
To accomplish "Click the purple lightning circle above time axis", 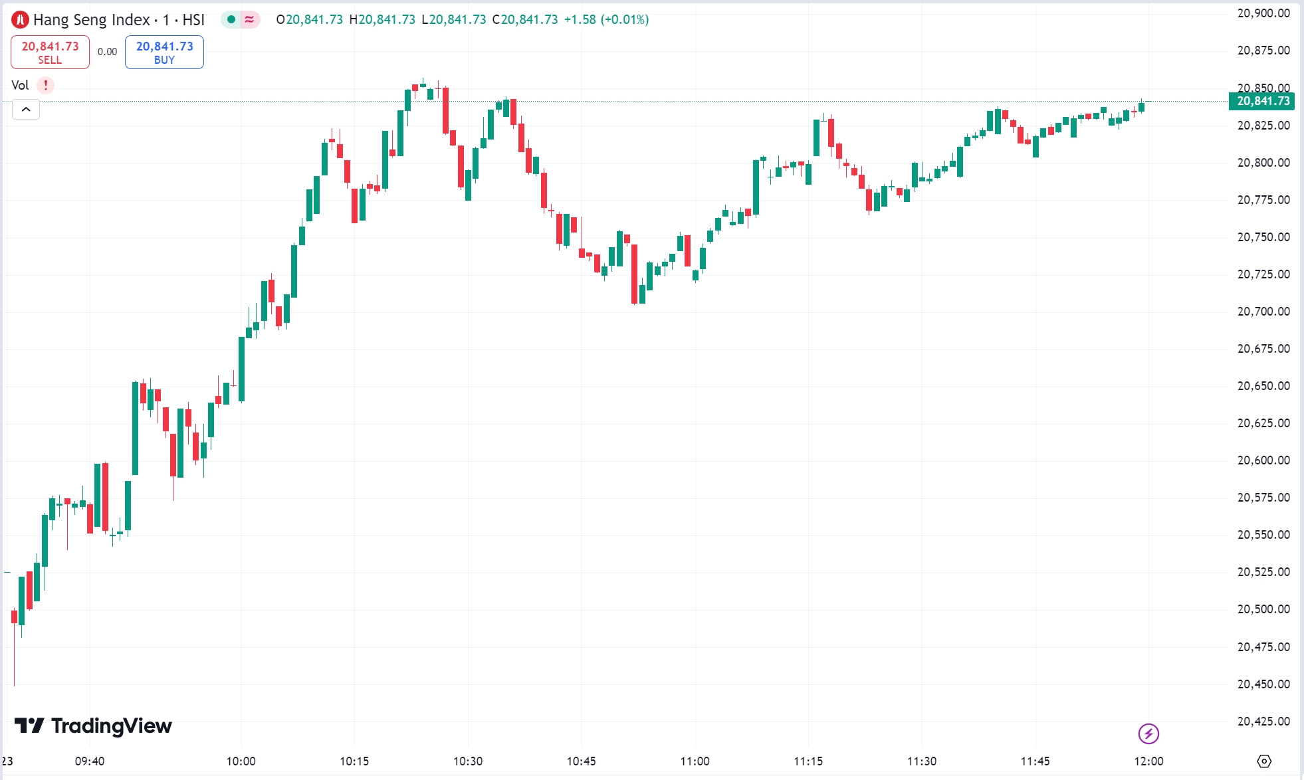I will pyautogui.click(x=1148, y=735).
